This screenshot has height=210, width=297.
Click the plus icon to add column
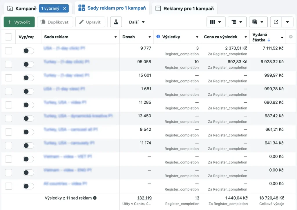[291, 37]
